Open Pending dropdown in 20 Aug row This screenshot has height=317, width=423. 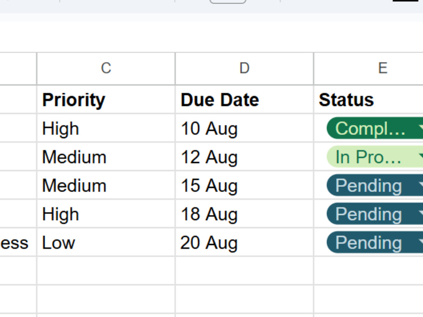pyautogui.click(x=375, y=243)
